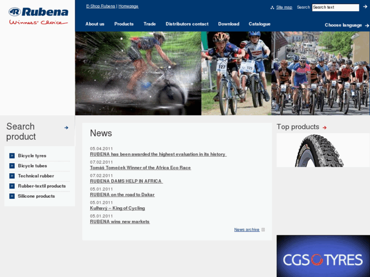Select Technical rubber category

click(x=36, y=176)
